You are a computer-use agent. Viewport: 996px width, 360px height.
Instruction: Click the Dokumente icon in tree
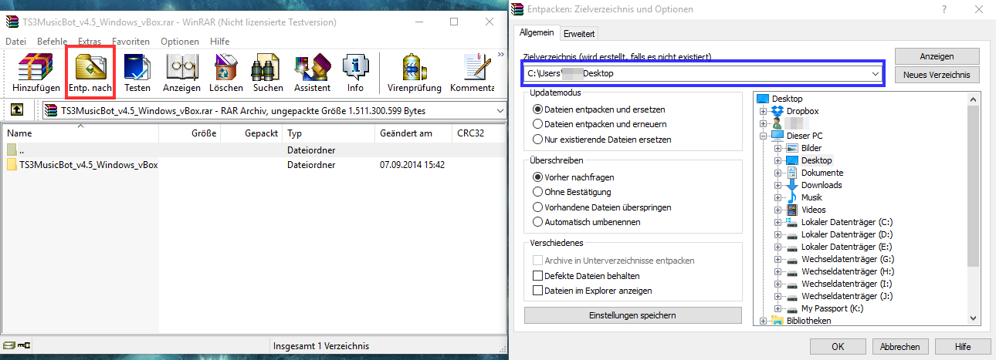(792, 173)
